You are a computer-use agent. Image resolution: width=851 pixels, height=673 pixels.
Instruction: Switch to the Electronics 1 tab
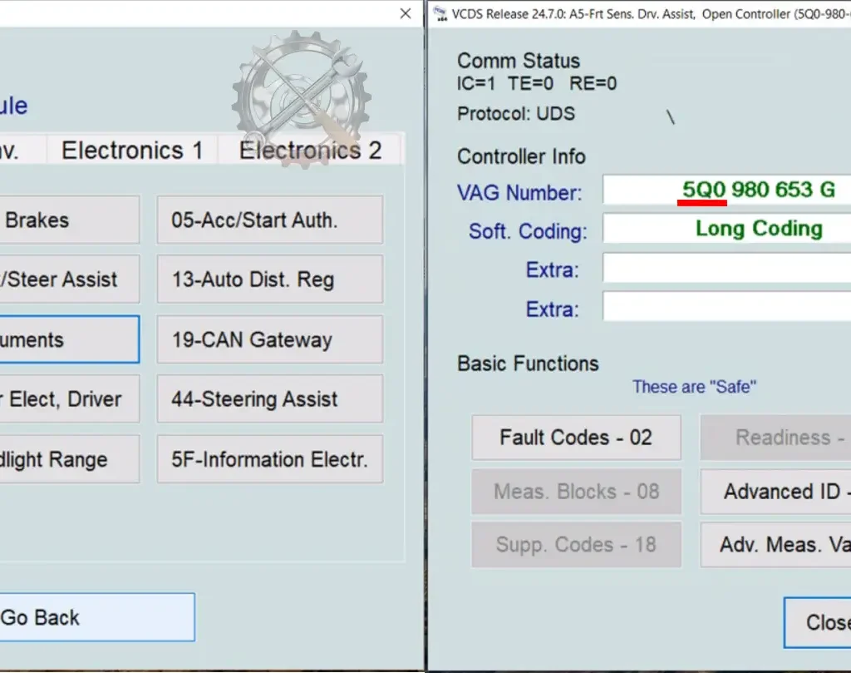(132, 151)
